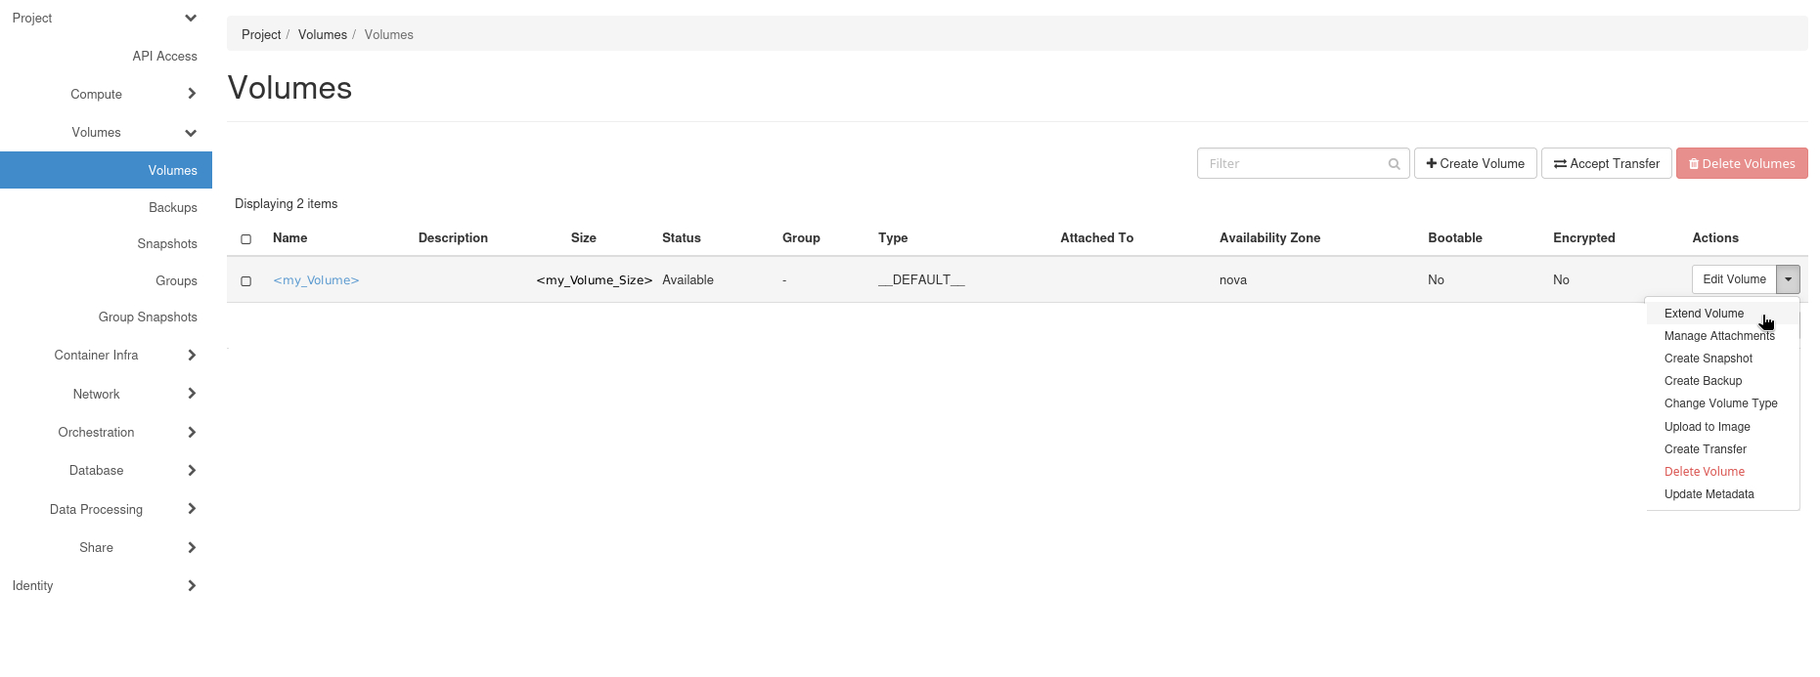The width and height of the screenshot is (1820, 677).
Task: Expand the Orchestration sidebar chevron
Action: [192, 433]
